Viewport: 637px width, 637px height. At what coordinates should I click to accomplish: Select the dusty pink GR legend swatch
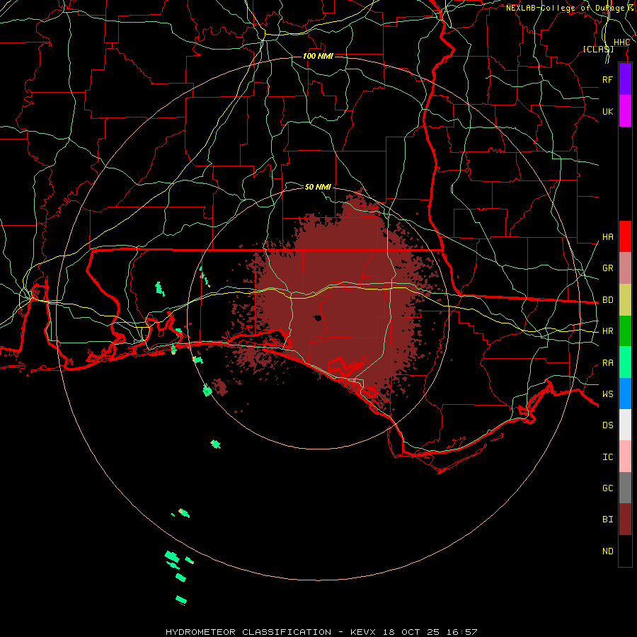625,268
